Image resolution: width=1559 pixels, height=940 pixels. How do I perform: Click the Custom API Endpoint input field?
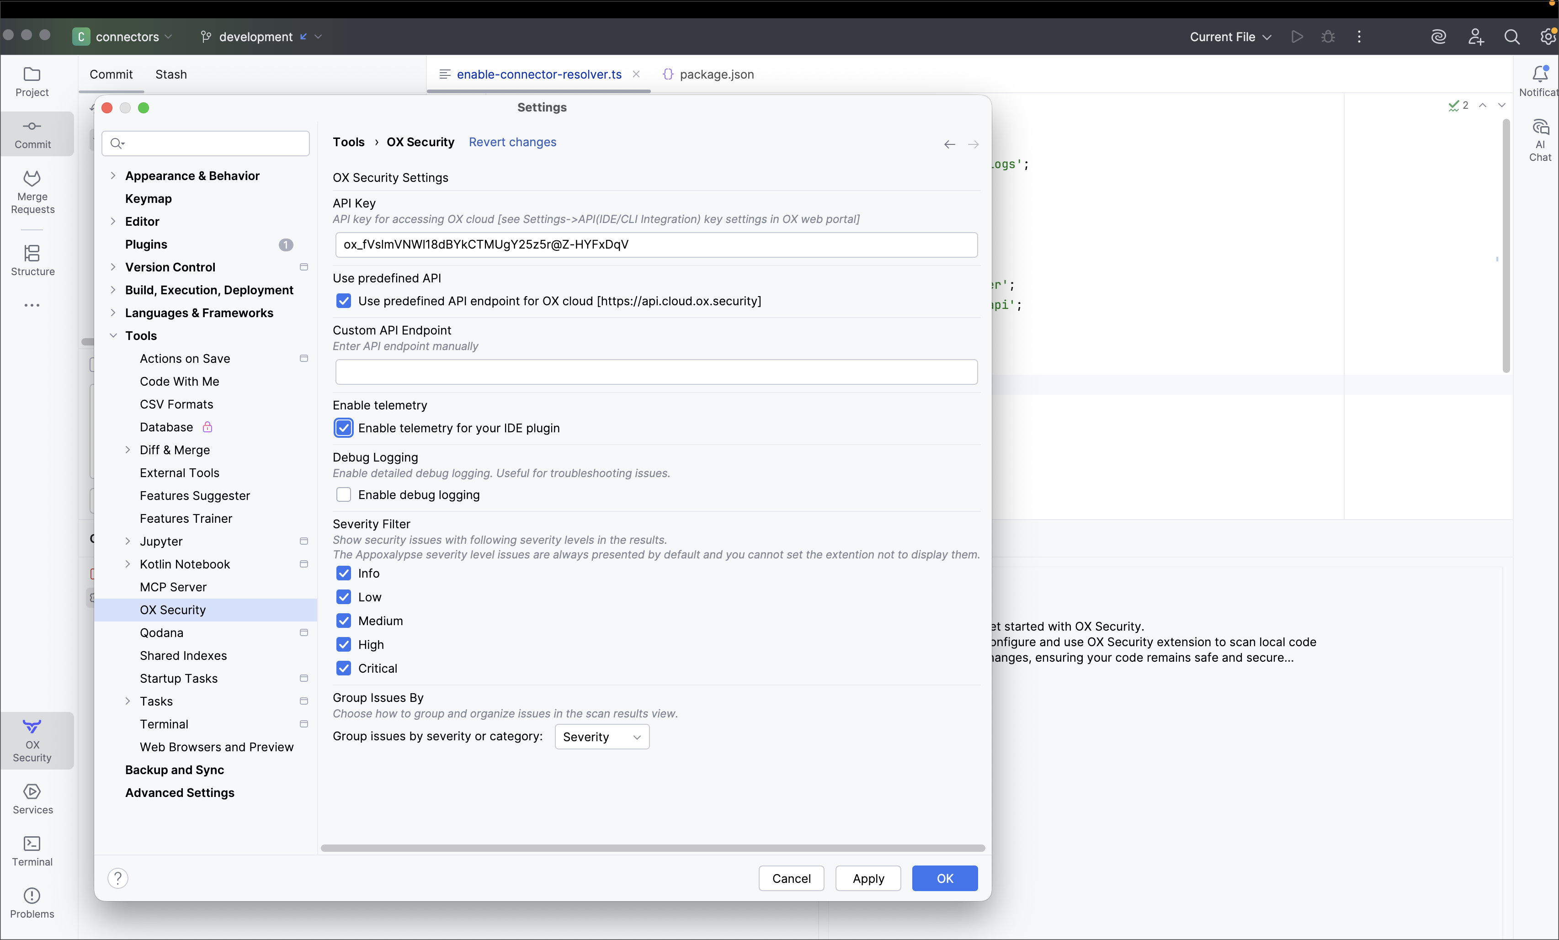(x=656, y=372)
